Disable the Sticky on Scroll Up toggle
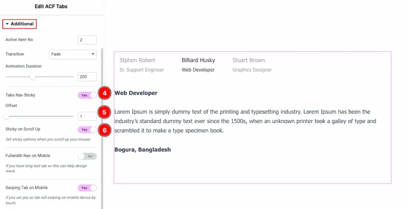Viewport: 408px width, 209px height. (87, 130)
